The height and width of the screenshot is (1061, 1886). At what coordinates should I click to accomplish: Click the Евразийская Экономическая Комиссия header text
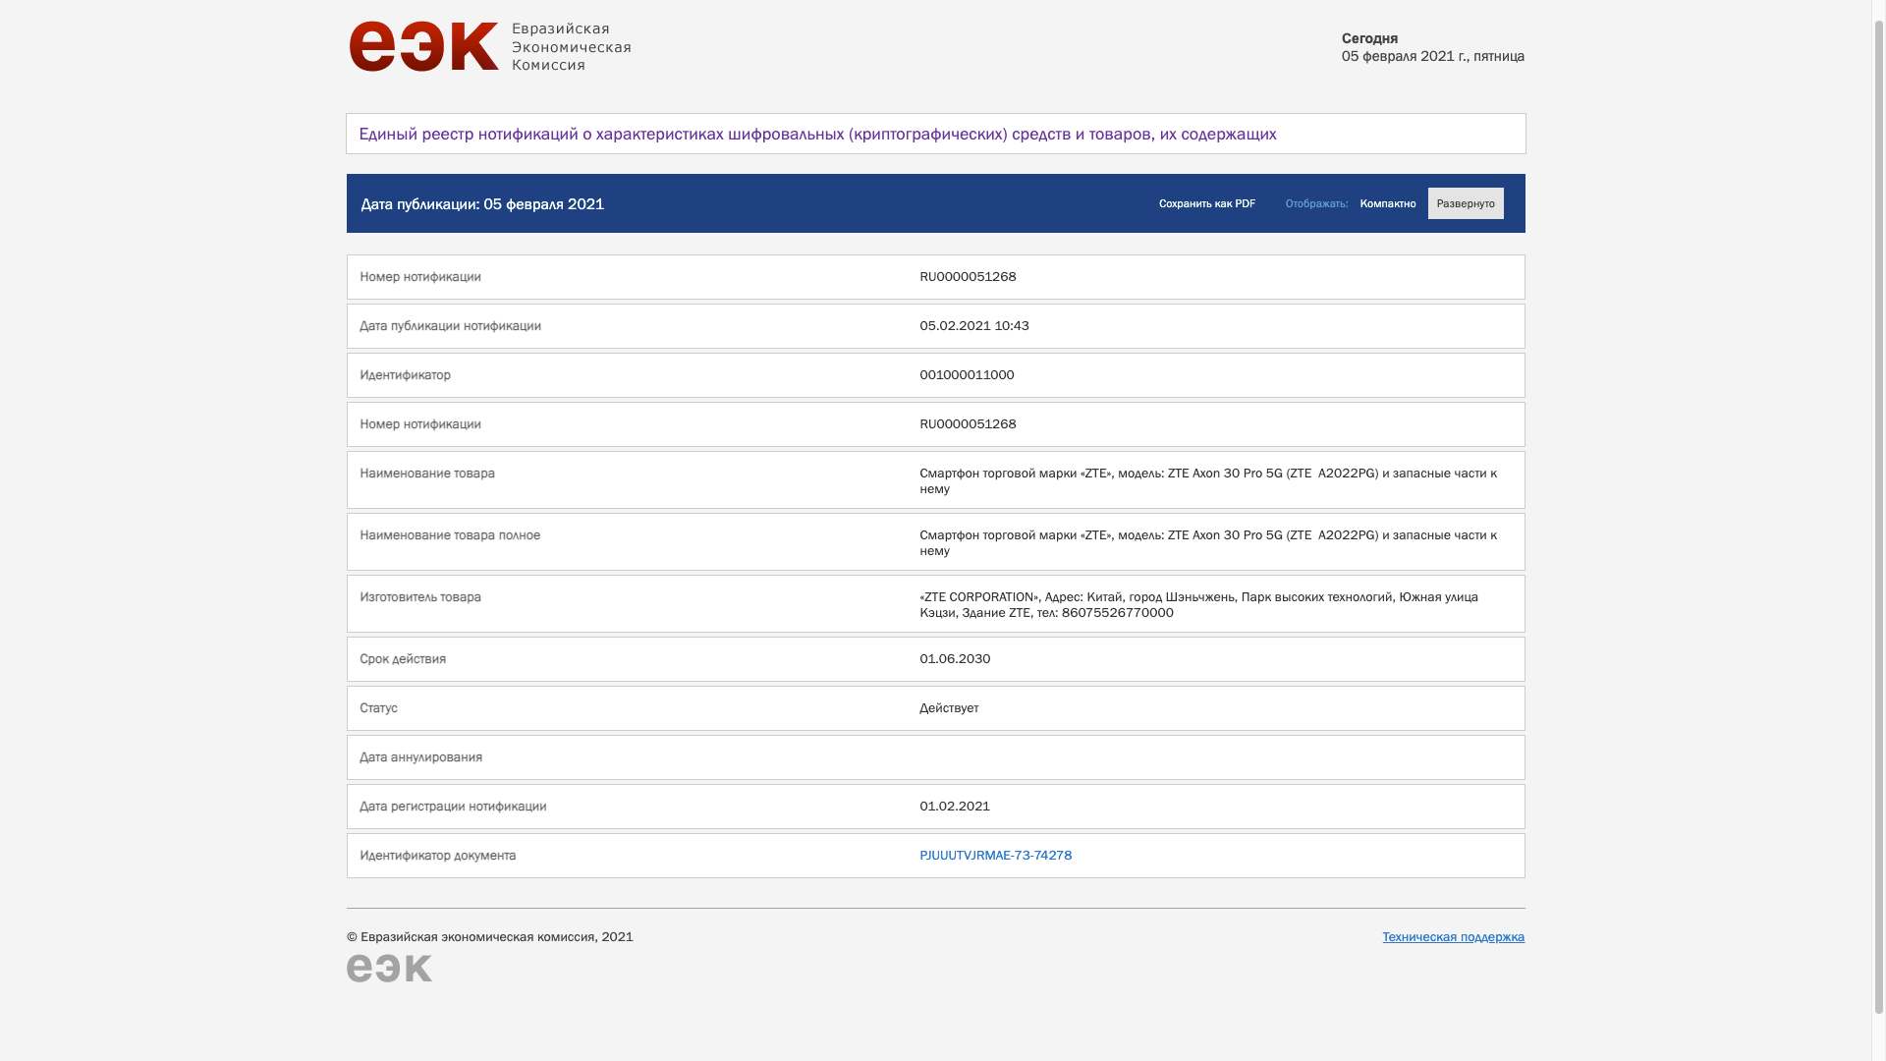coord(571,47)
